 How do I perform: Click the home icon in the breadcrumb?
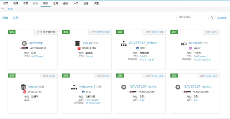(x=3, y=9)
